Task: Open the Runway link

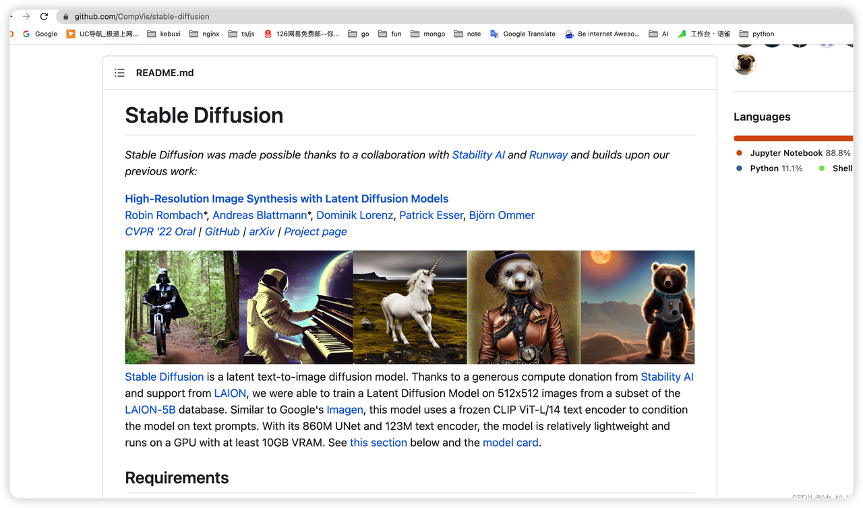Action: (548, 155)
